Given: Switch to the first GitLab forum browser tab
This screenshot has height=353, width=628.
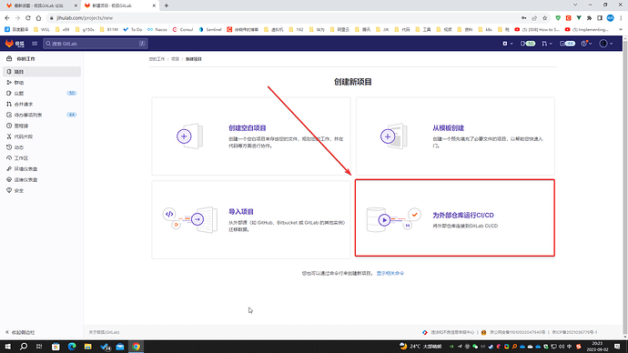Looking at the screenshot, I should tap(40, 5).
